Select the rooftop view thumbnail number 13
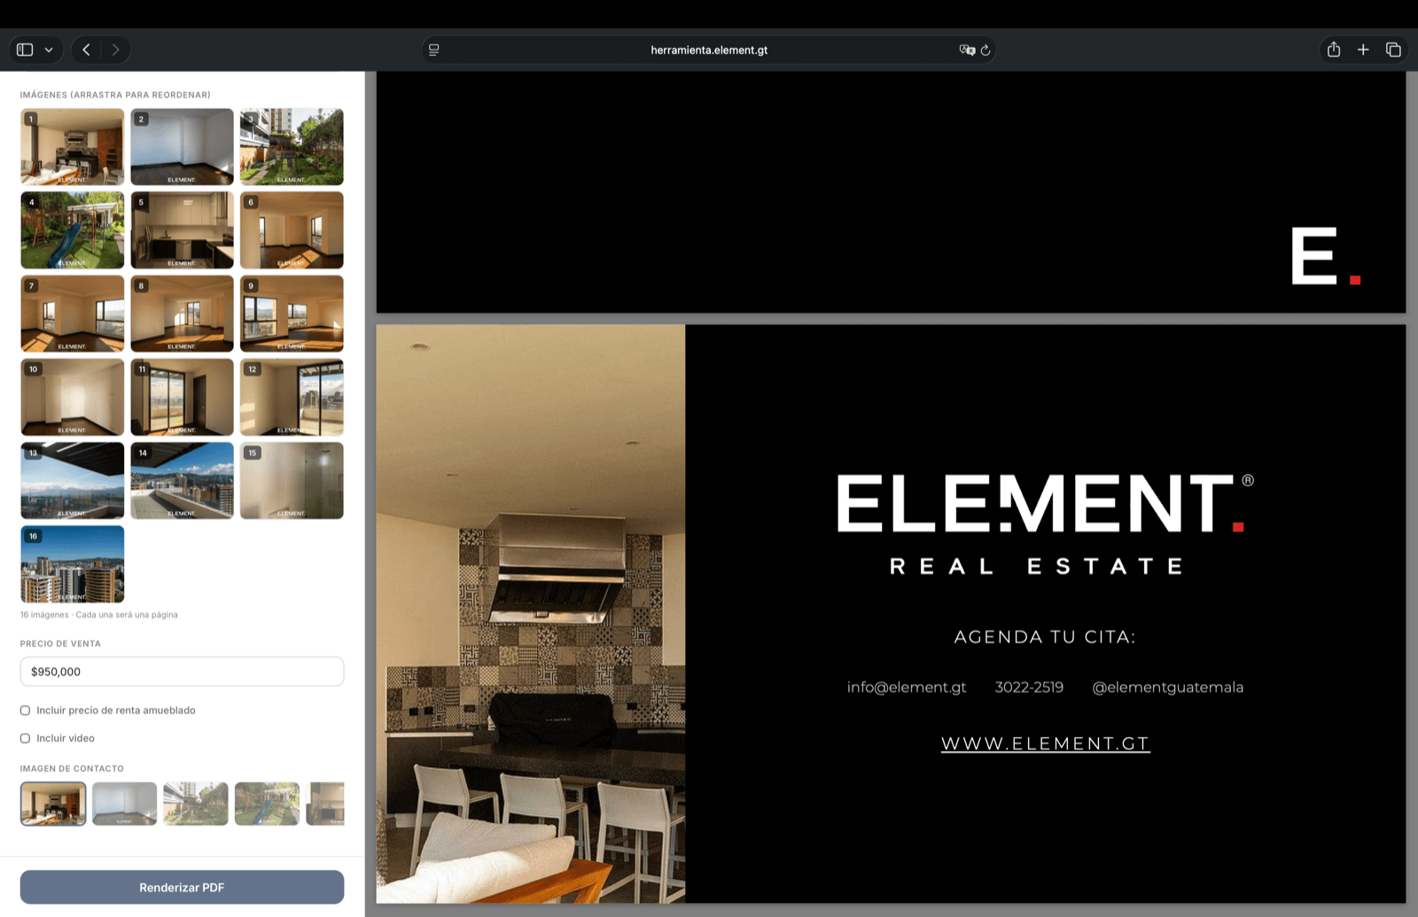The image size is (1418, 917). pyautogui.click(x=72, y=480)
